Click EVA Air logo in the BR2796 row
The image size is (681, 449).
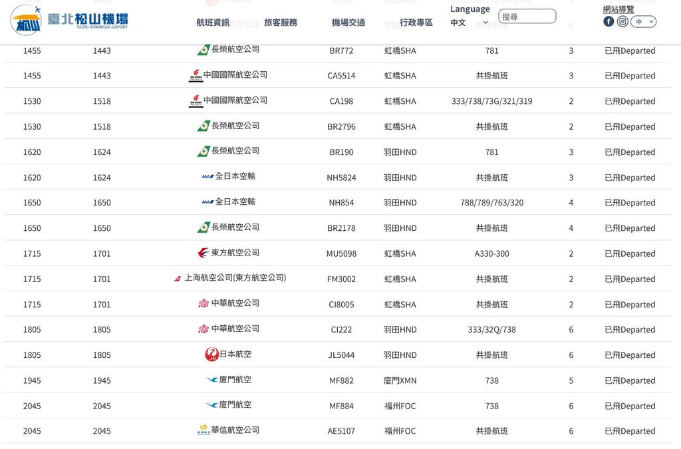point(204,126)
